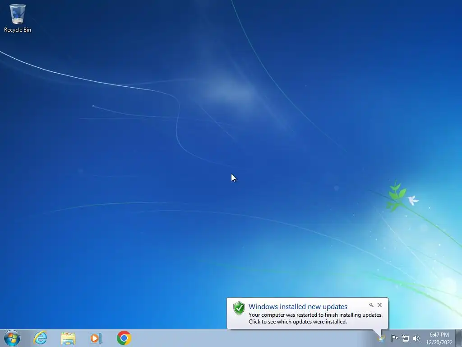Select the Recycle Bin desktop icon
This screenshot has height=347, width=462.
[x=18, y=18]
